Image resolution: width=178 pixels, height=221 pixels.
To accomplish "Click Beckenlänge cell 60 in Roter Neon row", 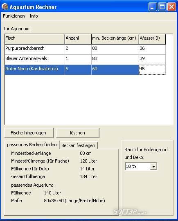I will 115,70.
